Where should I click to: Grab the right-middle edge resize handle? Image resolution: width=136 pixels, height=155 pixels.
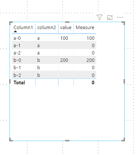[124, 81]
